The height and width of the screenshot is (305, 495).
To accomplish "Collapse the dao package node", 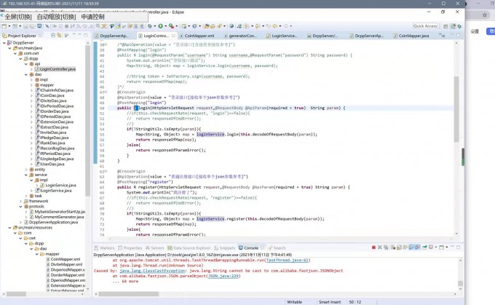I will pyautogui.click(x=26, y=74).
